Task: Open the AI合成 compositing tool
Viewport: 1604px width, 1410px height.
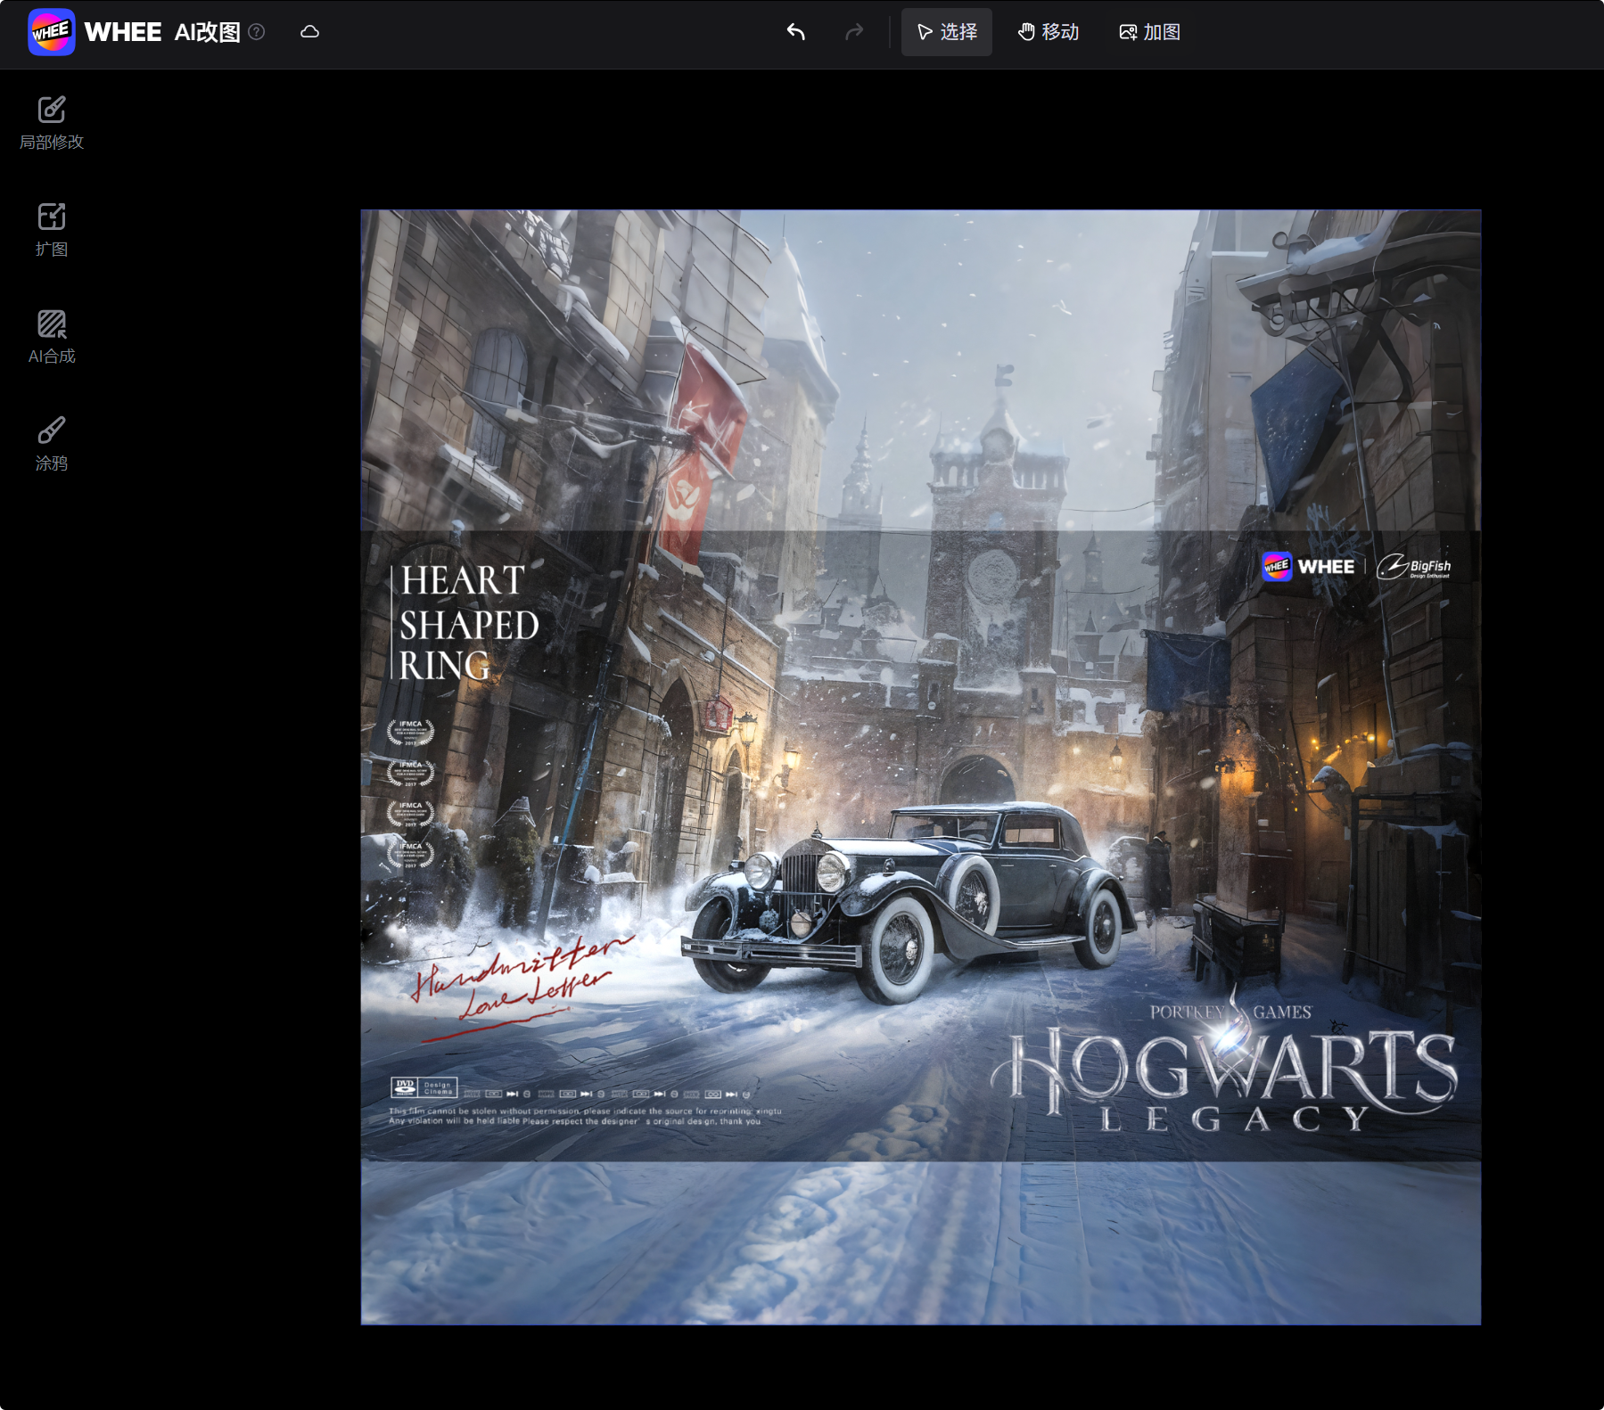Action: [x=52, y=337]
